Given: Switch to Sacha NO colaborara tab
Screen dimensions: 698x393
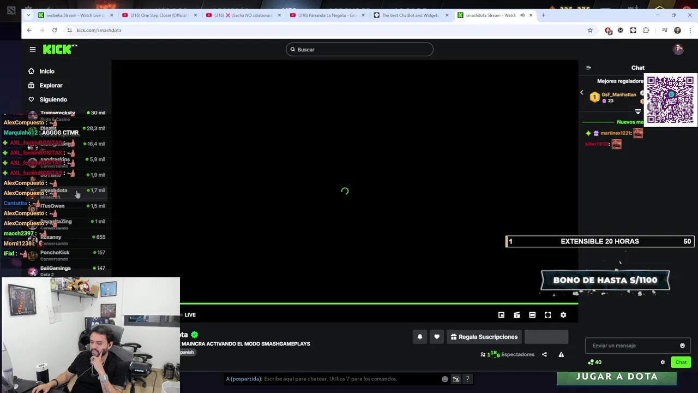Looking at the screenshot, I should (x=244, y=15).
